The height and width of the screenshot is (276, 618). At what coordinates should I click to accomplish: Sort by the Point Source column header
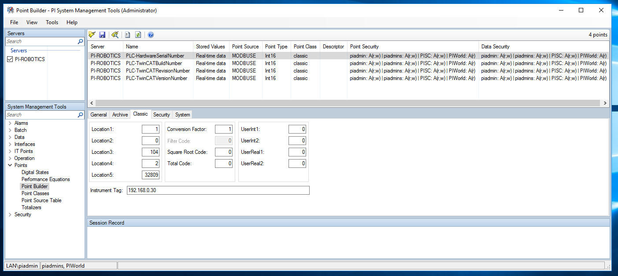point(246,47)
